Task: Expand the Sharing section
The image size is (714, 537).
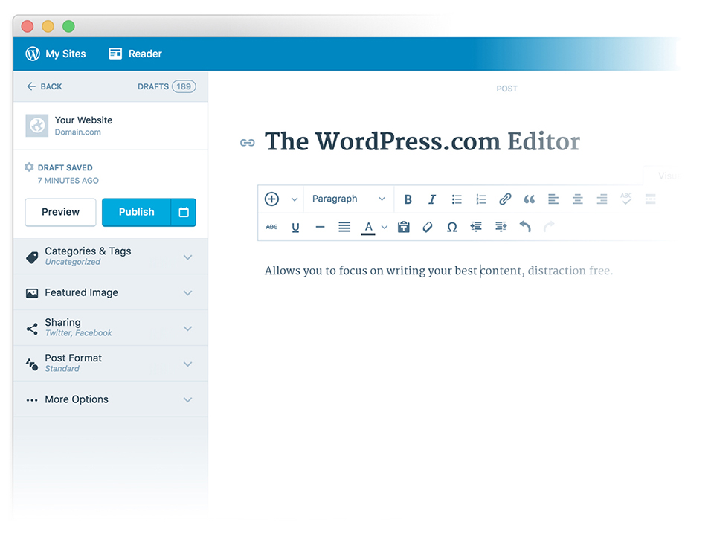Action: pos(111,328)
